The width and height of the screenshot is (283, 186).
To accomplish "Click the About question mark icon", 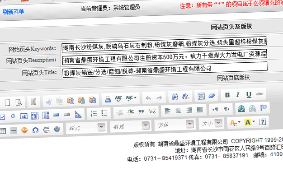I will click(x=263, y=122).
